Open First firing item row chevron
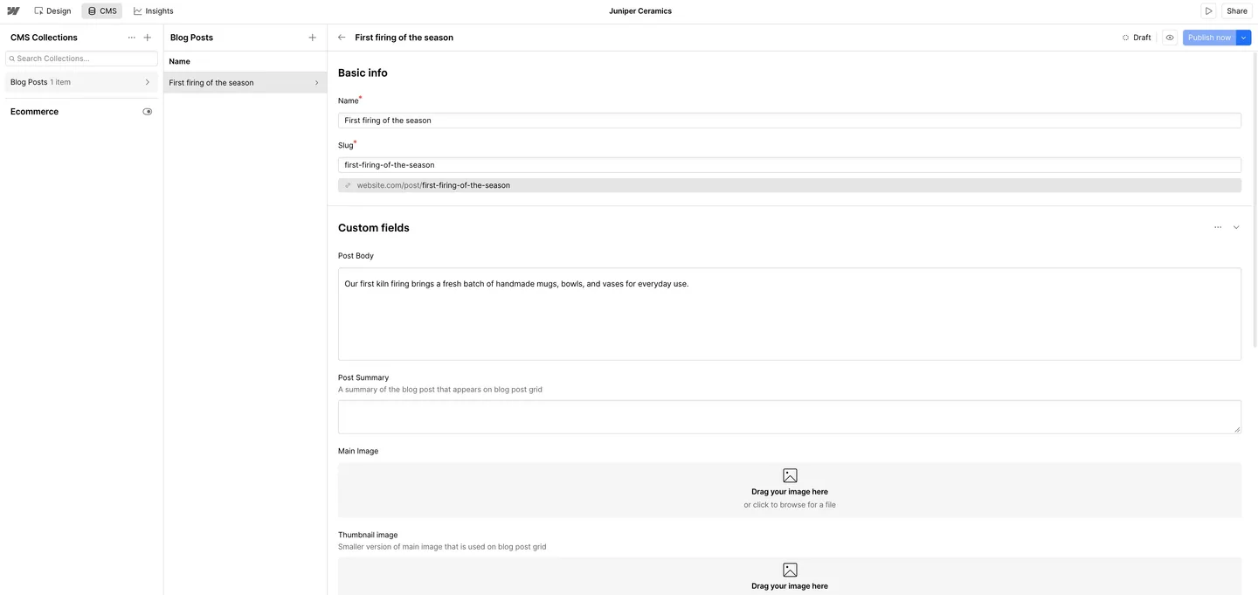1258x595 pixels. [316, 83]
